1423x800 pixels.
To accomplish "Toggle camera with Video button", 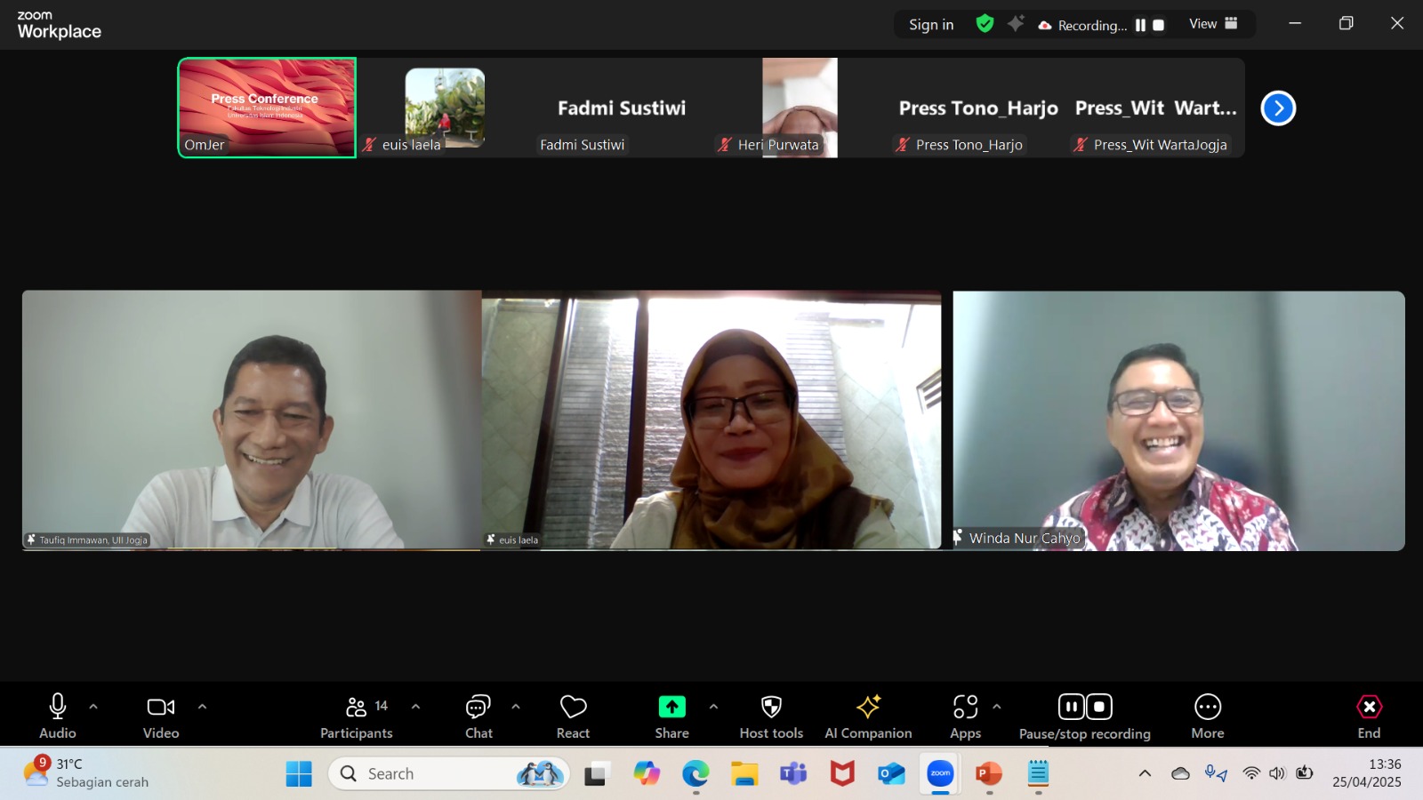I will click(161, 716).
